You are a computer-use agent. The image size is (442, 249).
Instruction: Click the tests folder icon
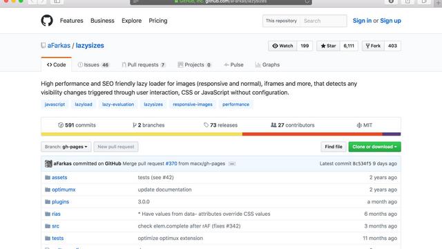click(x=48, y=238)
